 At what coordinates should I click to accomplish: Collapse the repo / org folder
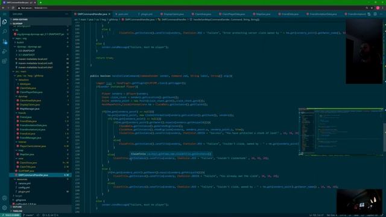point(40,39)
